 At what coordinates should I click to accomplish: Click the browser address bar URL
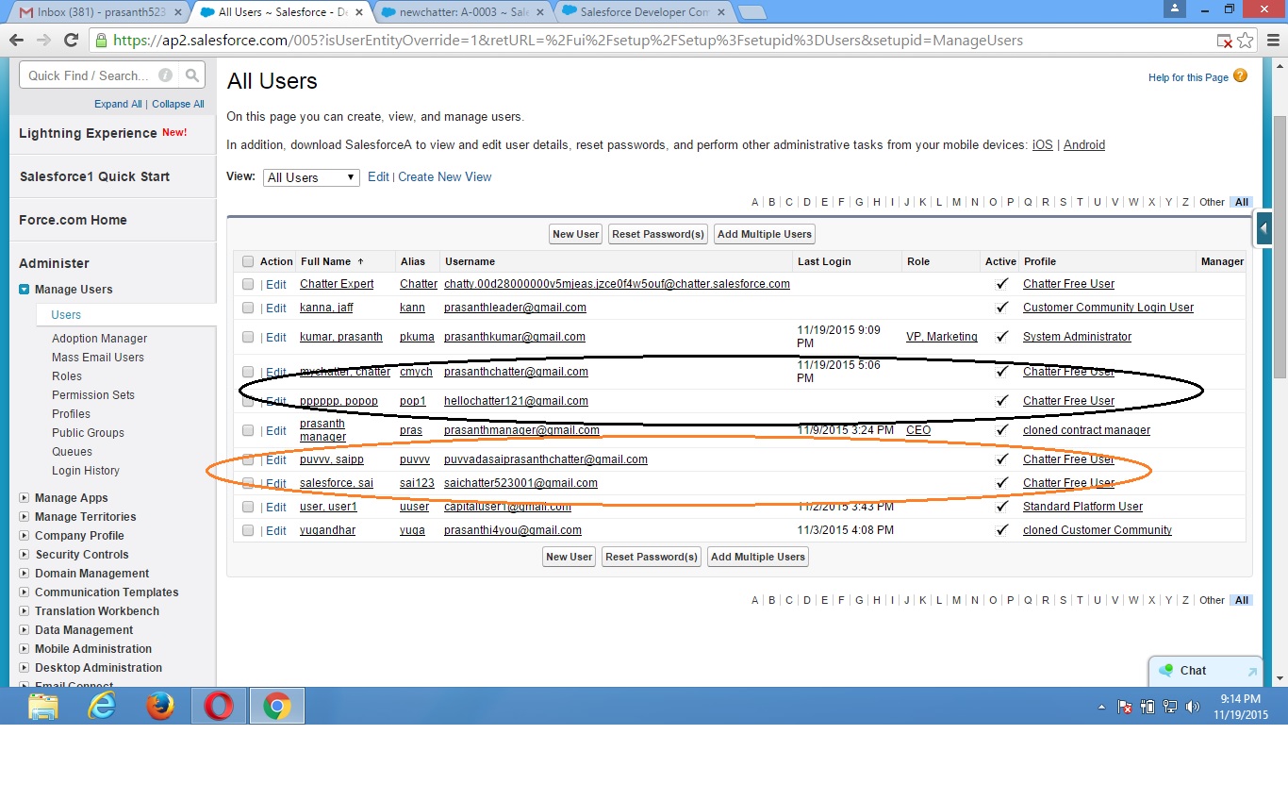click(568, 41)
